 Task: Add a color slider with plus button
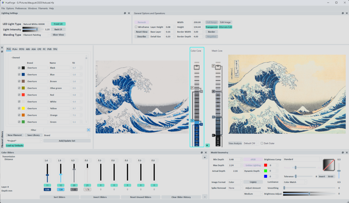(205, 157)
